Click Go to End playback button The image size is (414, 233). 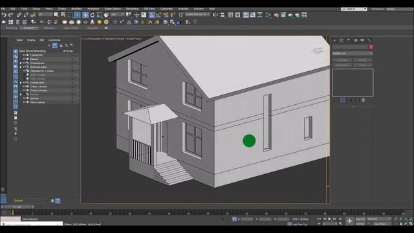[340, 219]
